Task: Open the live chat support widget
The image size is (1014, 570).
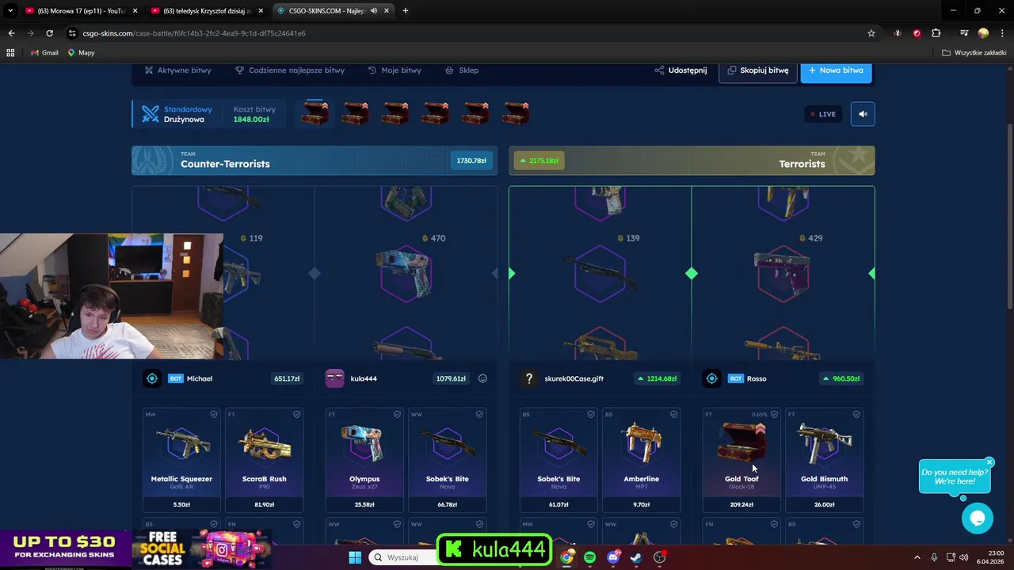Action: (978, 519)
